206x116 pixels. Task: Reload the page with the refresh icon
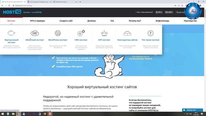[x=9, y=5]
